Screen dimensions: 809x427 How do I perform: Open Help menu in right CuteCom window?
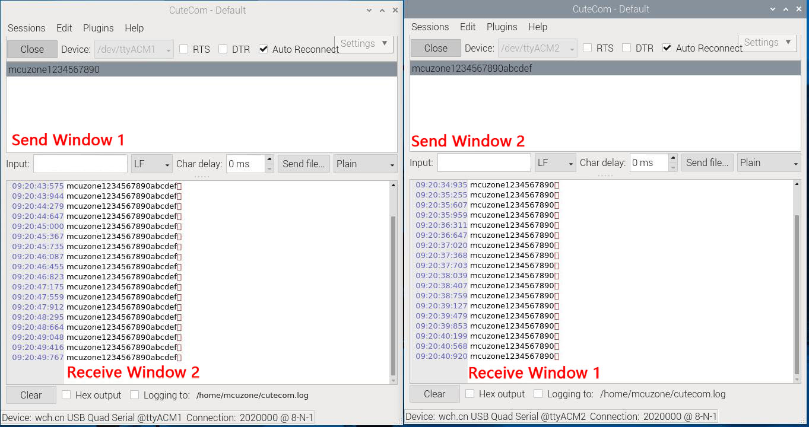pyautogui.click(x=538, y=27)
